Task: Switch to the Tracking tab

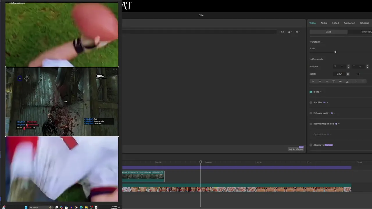Action: coord(364,23)
